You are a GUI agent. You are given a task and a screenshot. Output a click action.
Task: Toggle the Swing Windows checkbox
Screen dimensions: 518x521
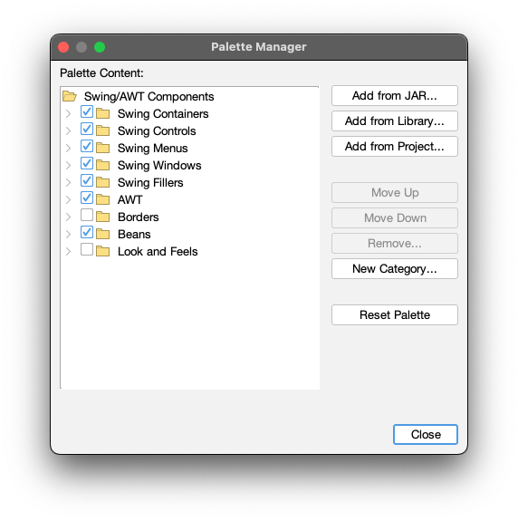(87, 163)
